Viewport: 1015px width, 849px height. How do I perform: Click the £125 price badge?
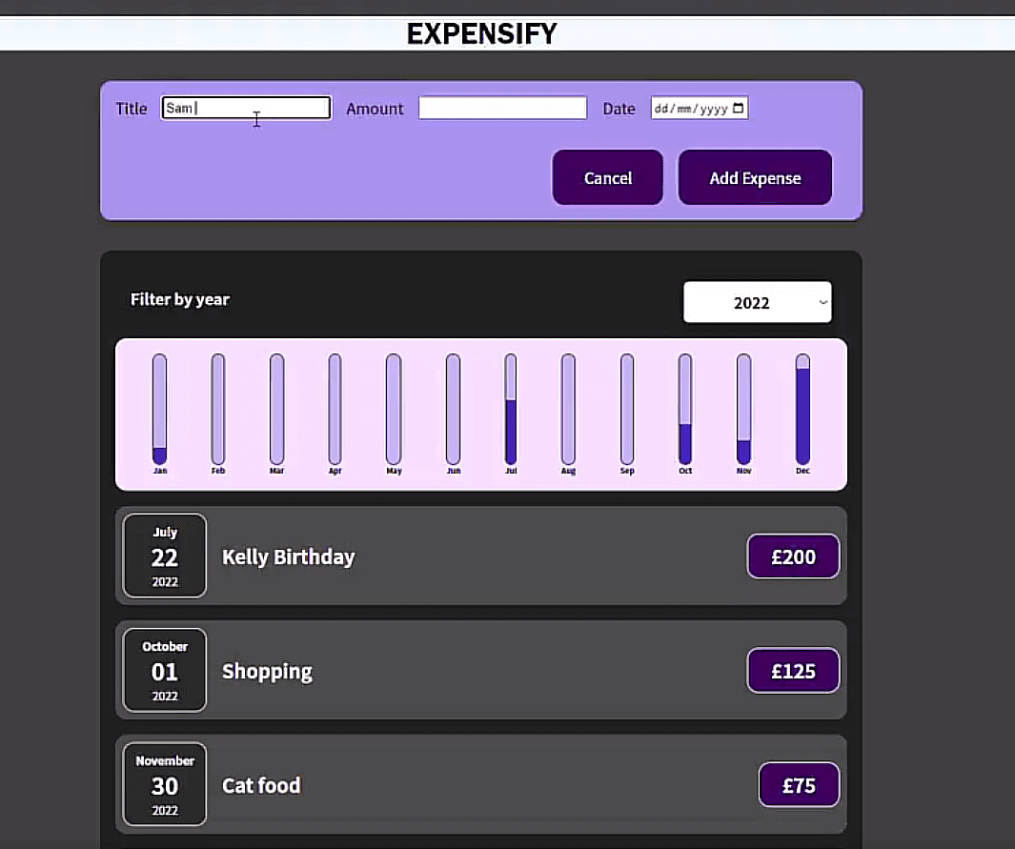(x=793, y=672)
